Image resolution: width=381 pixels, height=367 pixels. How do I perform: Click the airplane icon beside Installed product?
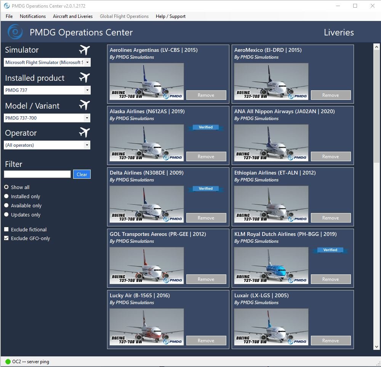click(x=84, y=78)
